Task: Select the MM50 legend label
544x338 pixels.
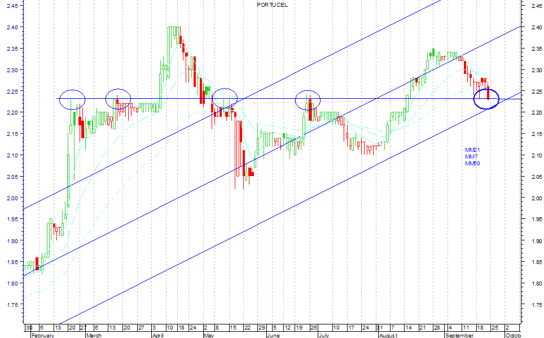Action: coord(472,163)
